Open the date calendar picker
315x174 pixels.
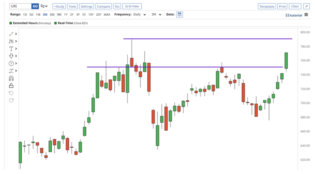[179, 14]
